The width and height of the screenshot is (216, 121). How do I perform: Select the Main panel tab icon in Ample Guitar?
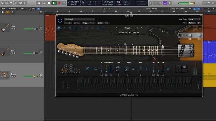tap(59, 28)
